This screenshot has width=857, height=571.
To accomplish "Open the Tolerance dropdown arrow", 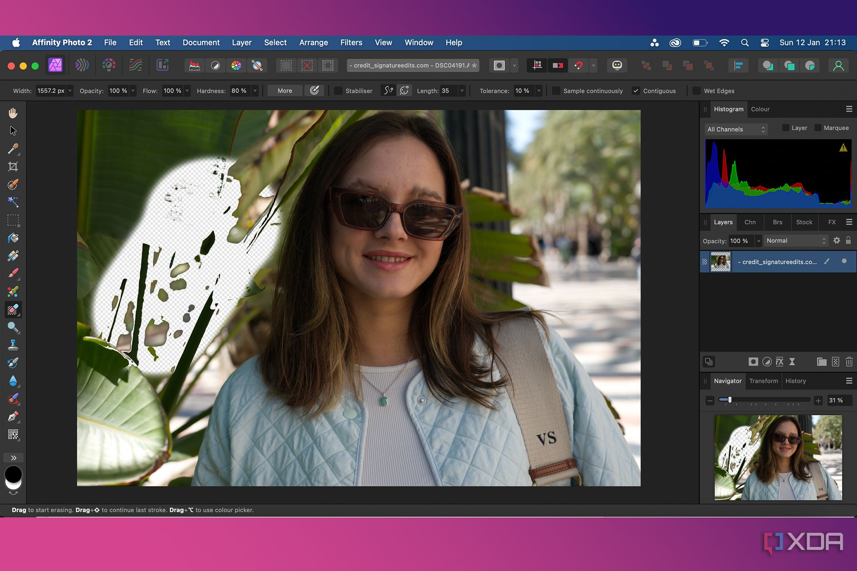I will (x=539, y=91).
